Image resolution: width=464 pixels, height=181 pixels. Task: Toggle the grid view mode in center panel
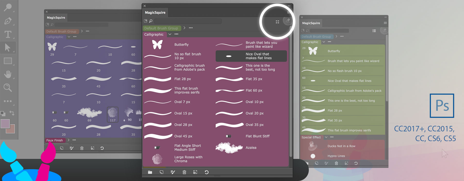pyautogui.click(x=277, y=22)
